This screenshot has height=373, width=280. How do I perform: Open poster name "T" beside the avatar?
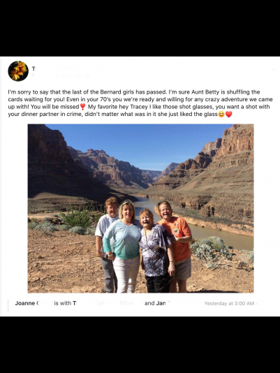pyautogui.click(x=34, y=68)
